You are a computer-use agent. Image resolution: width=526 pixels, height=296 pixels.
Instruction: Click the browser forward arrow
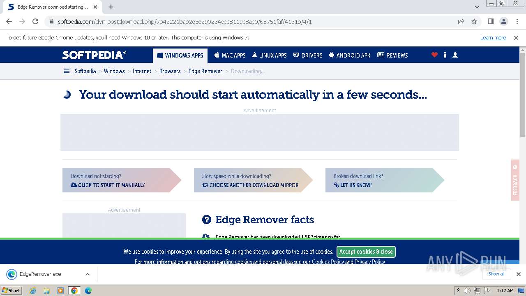tap(22, 21)
